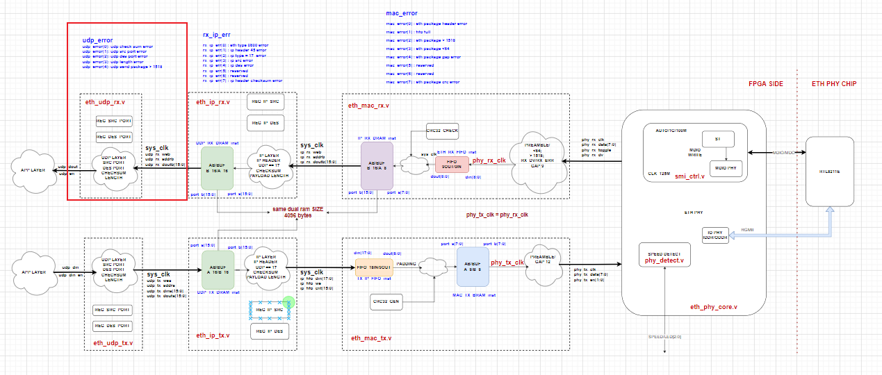882x375 pixels.
Task: Select the ETH RX FIFO inst label
Action: pos(457,151)
